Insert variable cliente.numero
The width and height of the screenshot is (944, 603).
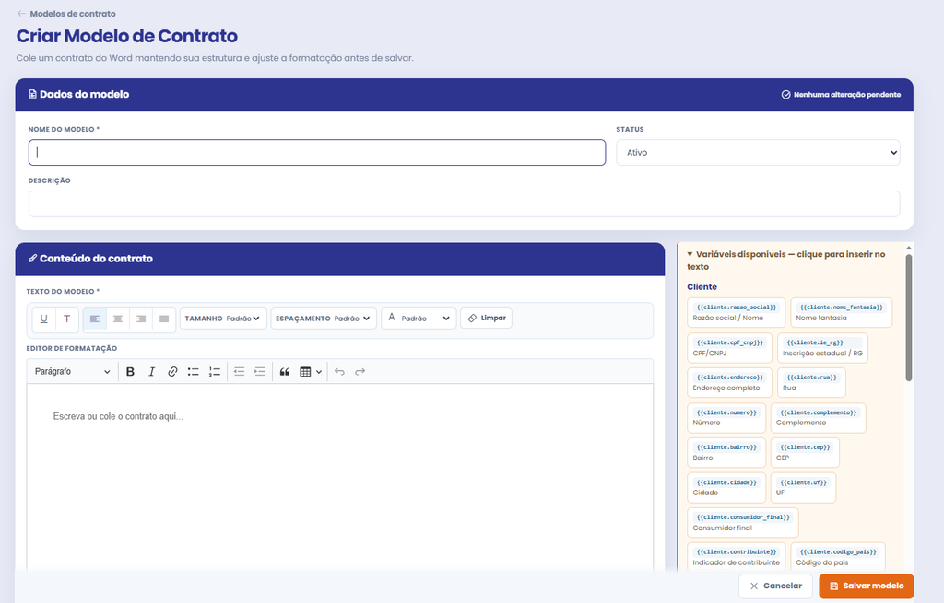click(x=726, y=418)
